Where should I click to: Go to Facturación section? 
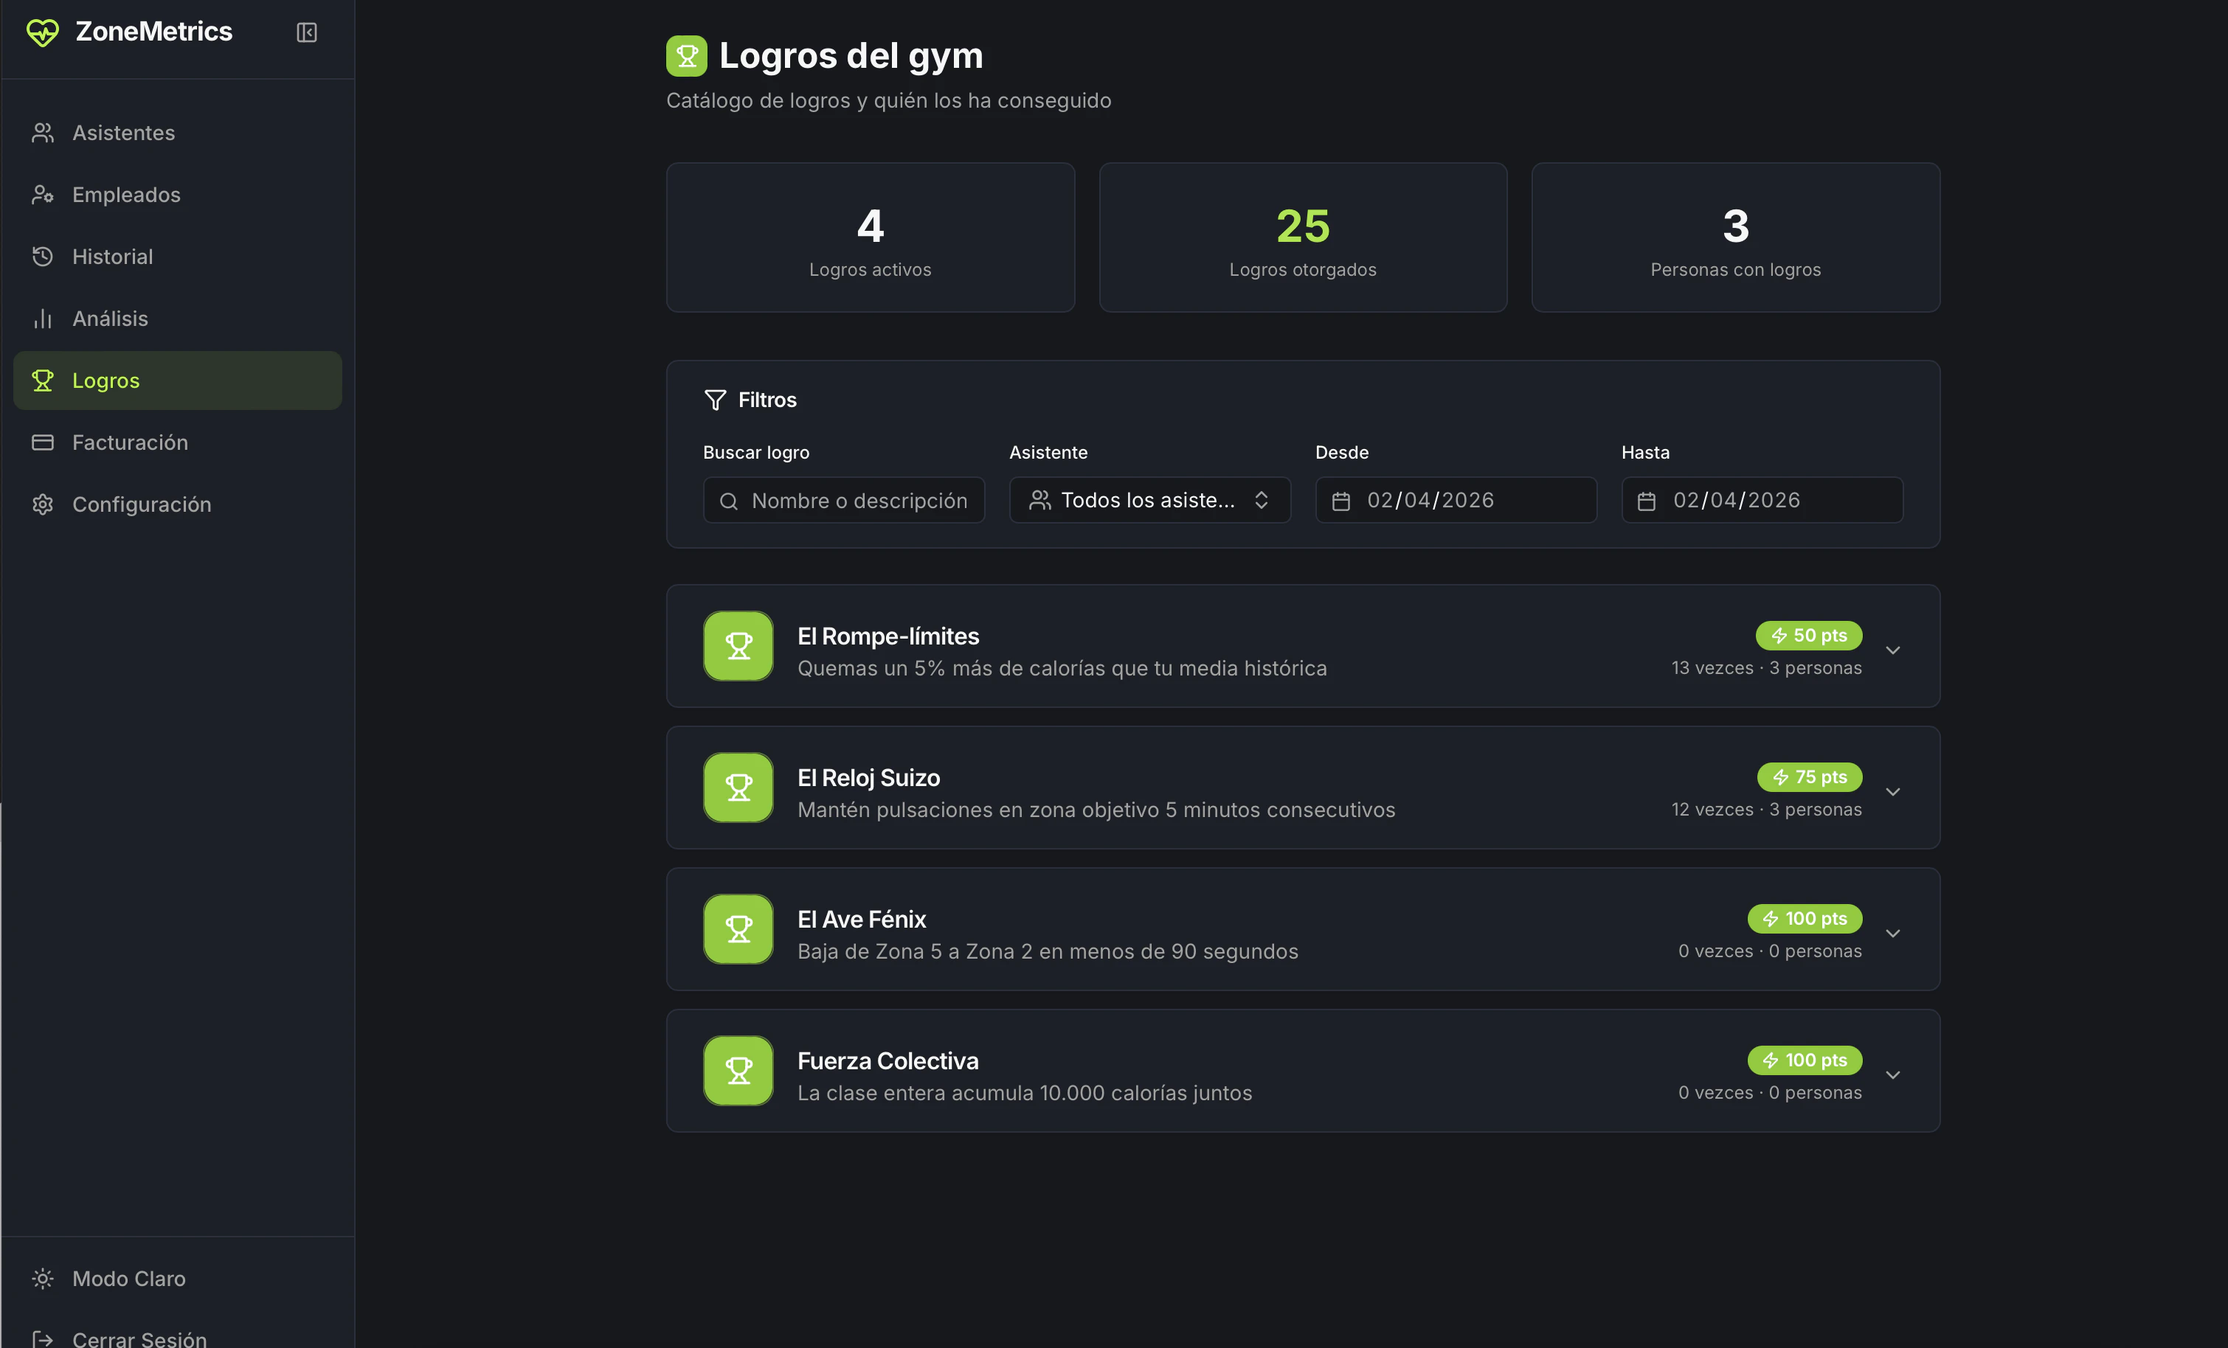point(130,442)
